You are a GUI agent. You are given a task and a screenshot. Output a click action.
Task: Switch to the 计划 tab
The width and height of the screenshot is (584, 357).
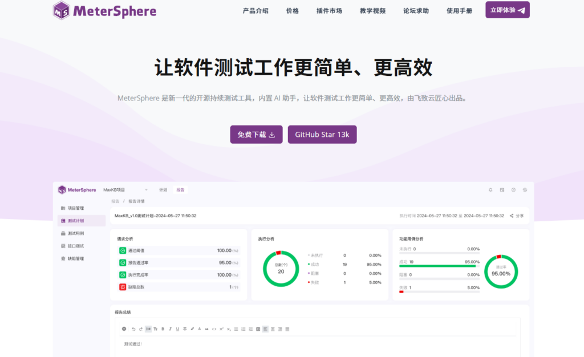[x=163, y=189]
